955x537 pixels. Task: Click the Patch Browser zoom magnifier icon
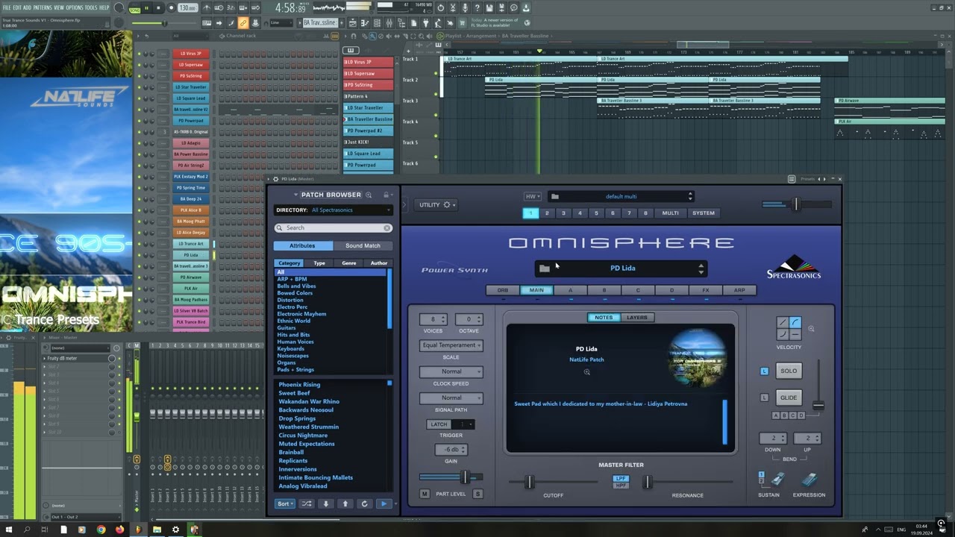369,195
